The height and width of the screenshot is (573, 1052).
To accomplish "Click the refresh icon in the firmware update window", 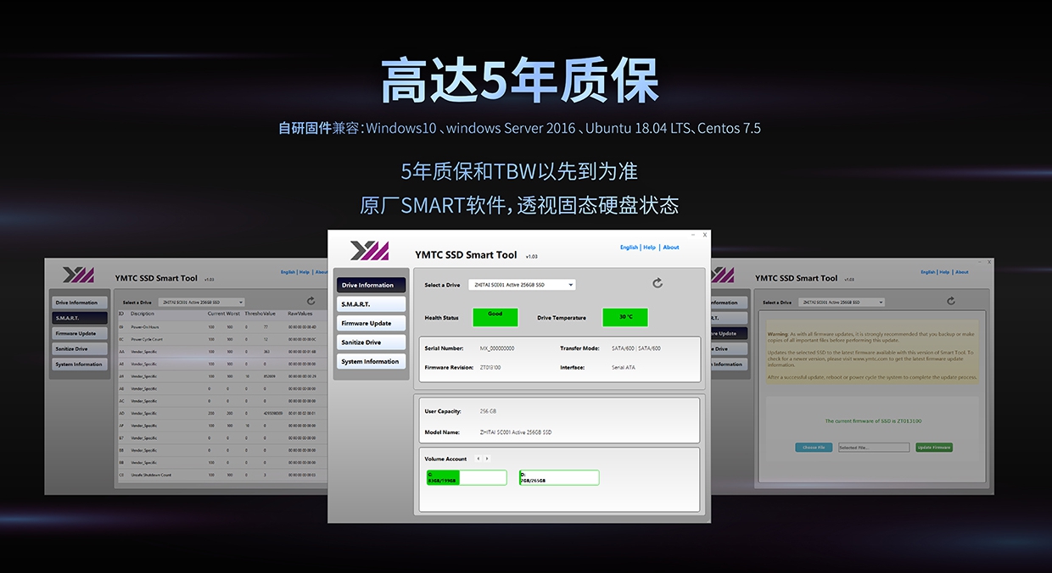I will click(x=951, y=301).
